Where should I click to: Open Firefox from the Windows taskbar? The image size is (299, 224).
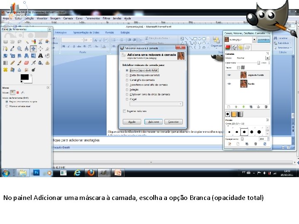point(91,173)
